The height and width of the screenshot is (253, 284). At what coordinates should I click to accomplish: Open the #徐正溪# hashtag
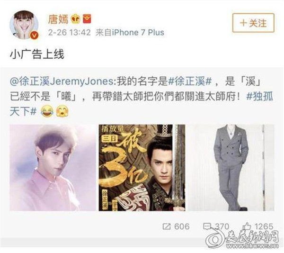[x=190, y=82]
